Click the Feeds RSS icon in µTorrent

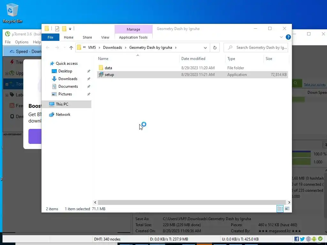(12, 105)
